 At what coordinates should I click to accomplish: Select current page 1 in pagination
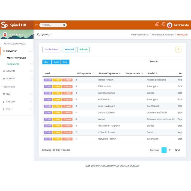[x=164, y=150]
